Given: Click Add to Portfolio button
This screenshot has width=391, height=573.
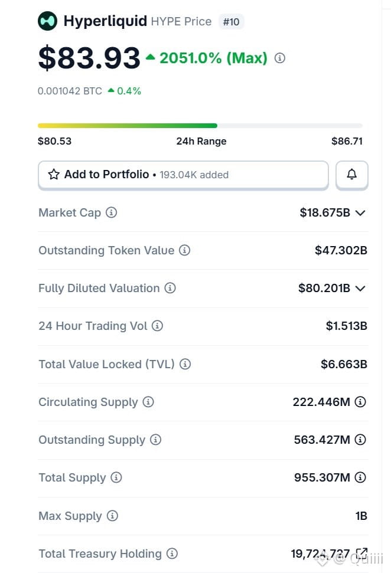Looking at the screenshot, I should [183, 175].
